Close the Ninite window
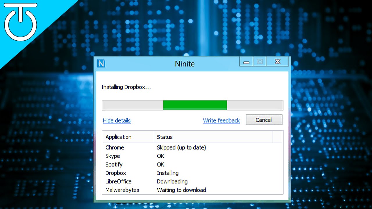372x209 pixels. (x=278, y=62)
